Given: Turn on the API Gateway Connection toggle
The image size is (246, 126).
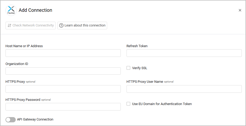Looking at the screenshot, I should [x=10, y=119].
